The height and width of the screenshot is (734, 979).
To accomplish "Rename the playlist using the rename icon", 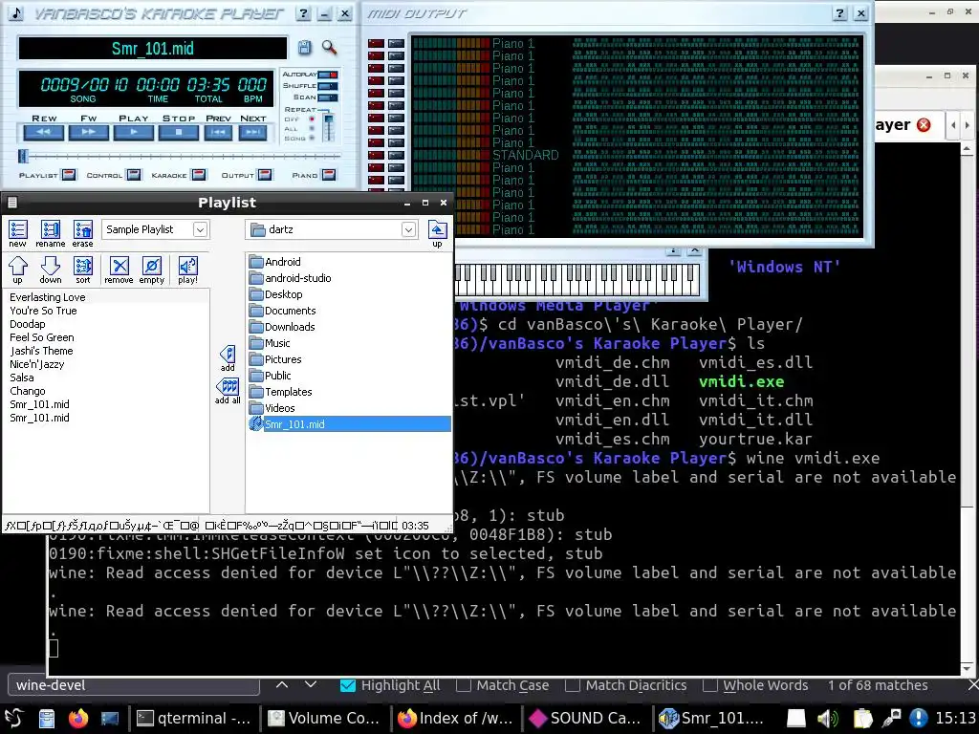I will click(50, 234).
